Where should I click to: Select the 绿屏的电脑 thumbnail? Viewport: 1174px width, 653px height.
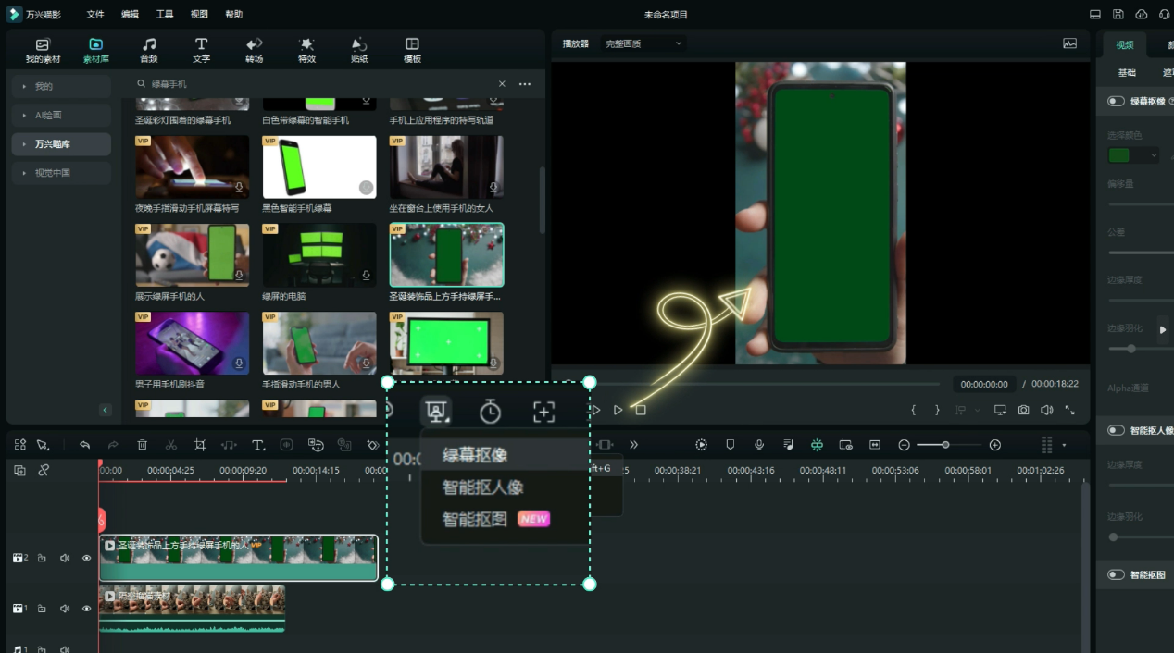pos(319,255)
